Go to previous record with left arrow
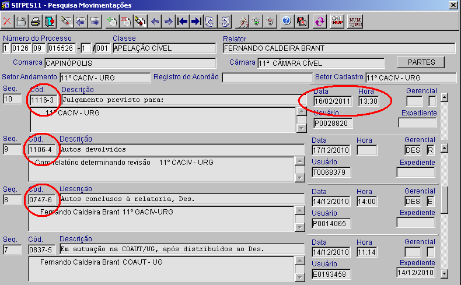This screenshot has width=461, height=285. coord(155,22)
